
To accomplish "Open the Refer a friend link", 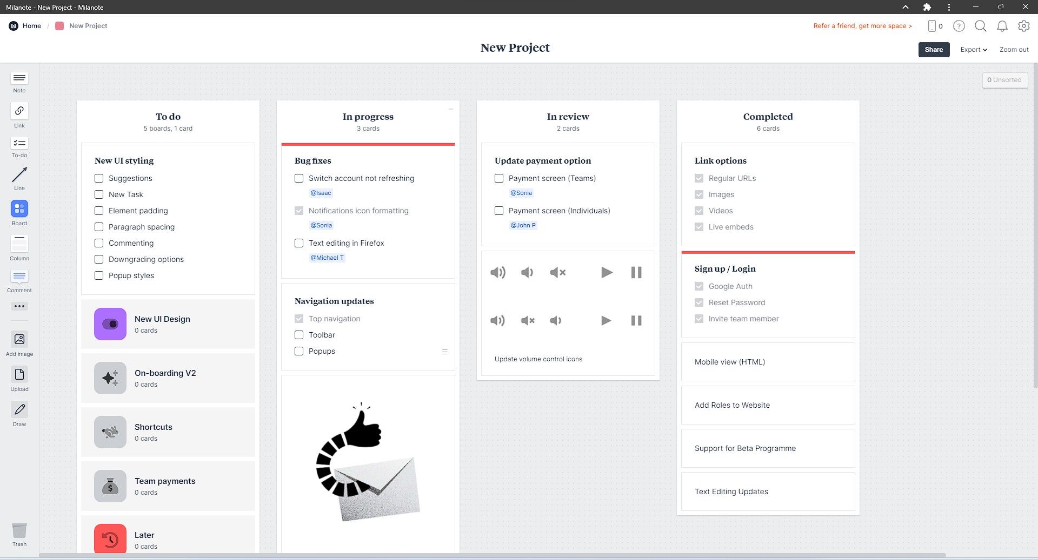I will (x=862, y=26).
